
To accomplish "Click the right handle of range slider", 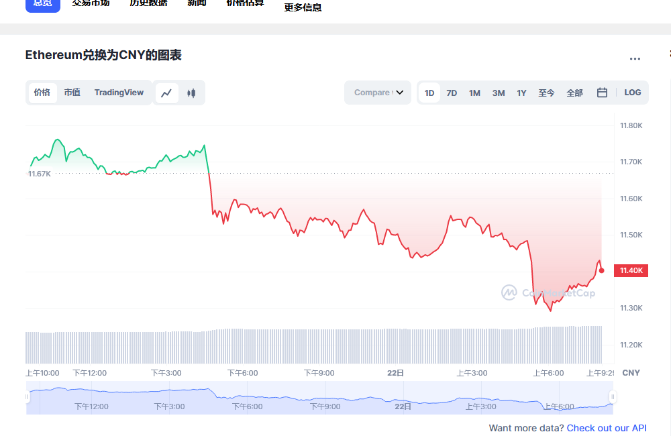I will coord(611,397).
